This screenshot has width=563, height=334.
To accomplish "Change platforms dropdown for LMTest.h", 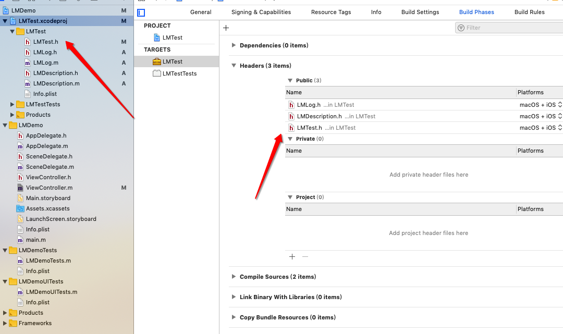I will (541, 128).
